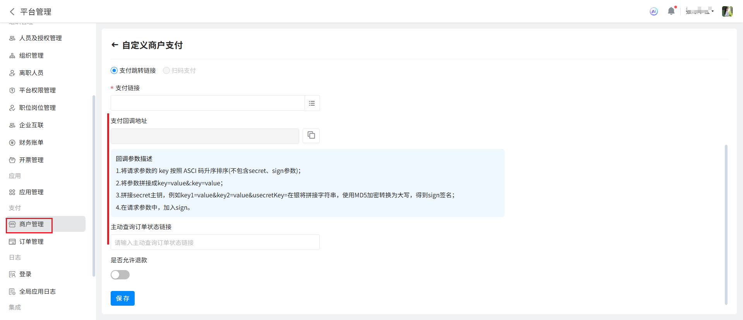Viewport: 743px width, 320px height.
Task: Click the list icon next to payment link
Action: tap(312, 103)
